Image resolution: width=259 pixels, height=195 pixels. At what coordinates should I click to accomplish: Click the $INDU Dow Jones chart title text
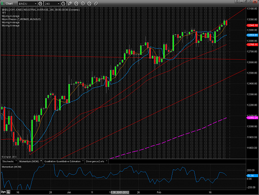point(41,10)
